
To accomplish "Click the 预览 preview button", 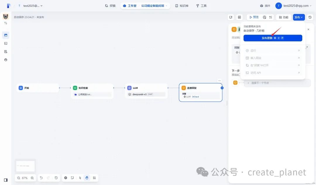I will pyautogui.click(x=254, y=17).
